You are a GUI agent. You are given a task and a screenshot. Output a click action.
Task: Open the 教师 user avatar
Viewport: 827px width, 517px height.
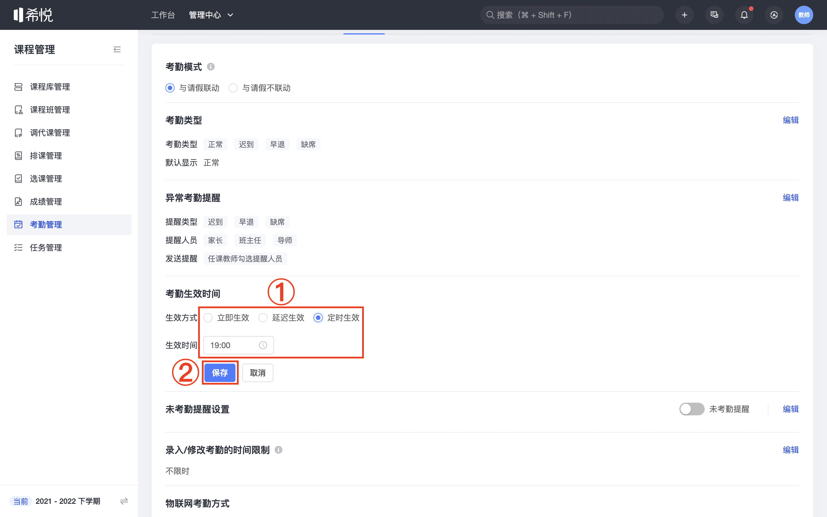(804, 15)
